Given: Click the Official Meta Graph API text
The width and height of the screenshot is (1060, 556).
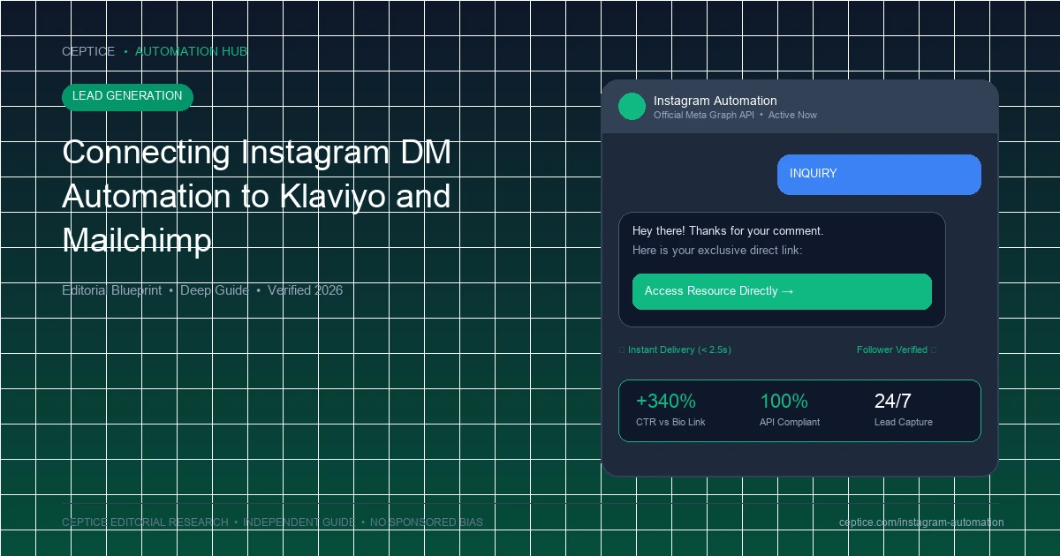Looking at the screenshot, I should pyautogui.click(x=704, y=116).
